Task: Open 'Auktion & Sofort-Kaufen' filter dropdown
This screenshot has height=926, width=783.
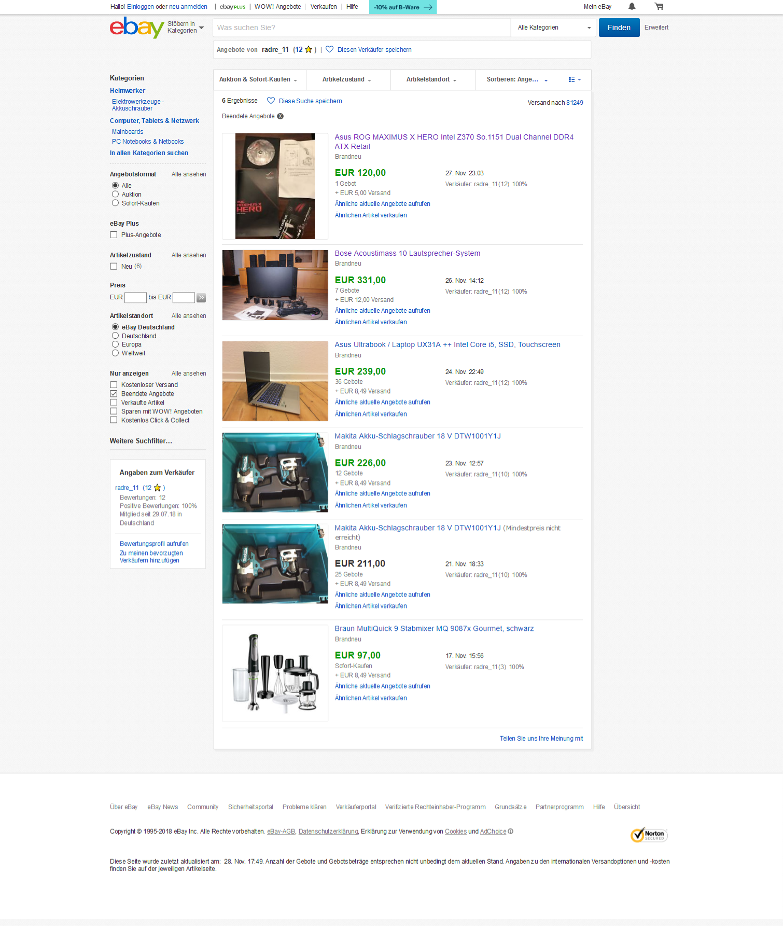Action: coord(258,79)
